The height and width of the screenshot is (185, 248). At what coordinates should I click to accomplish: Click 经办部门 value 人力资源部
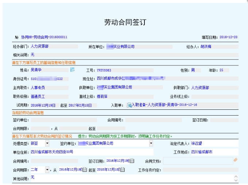[x=40, y=46]
